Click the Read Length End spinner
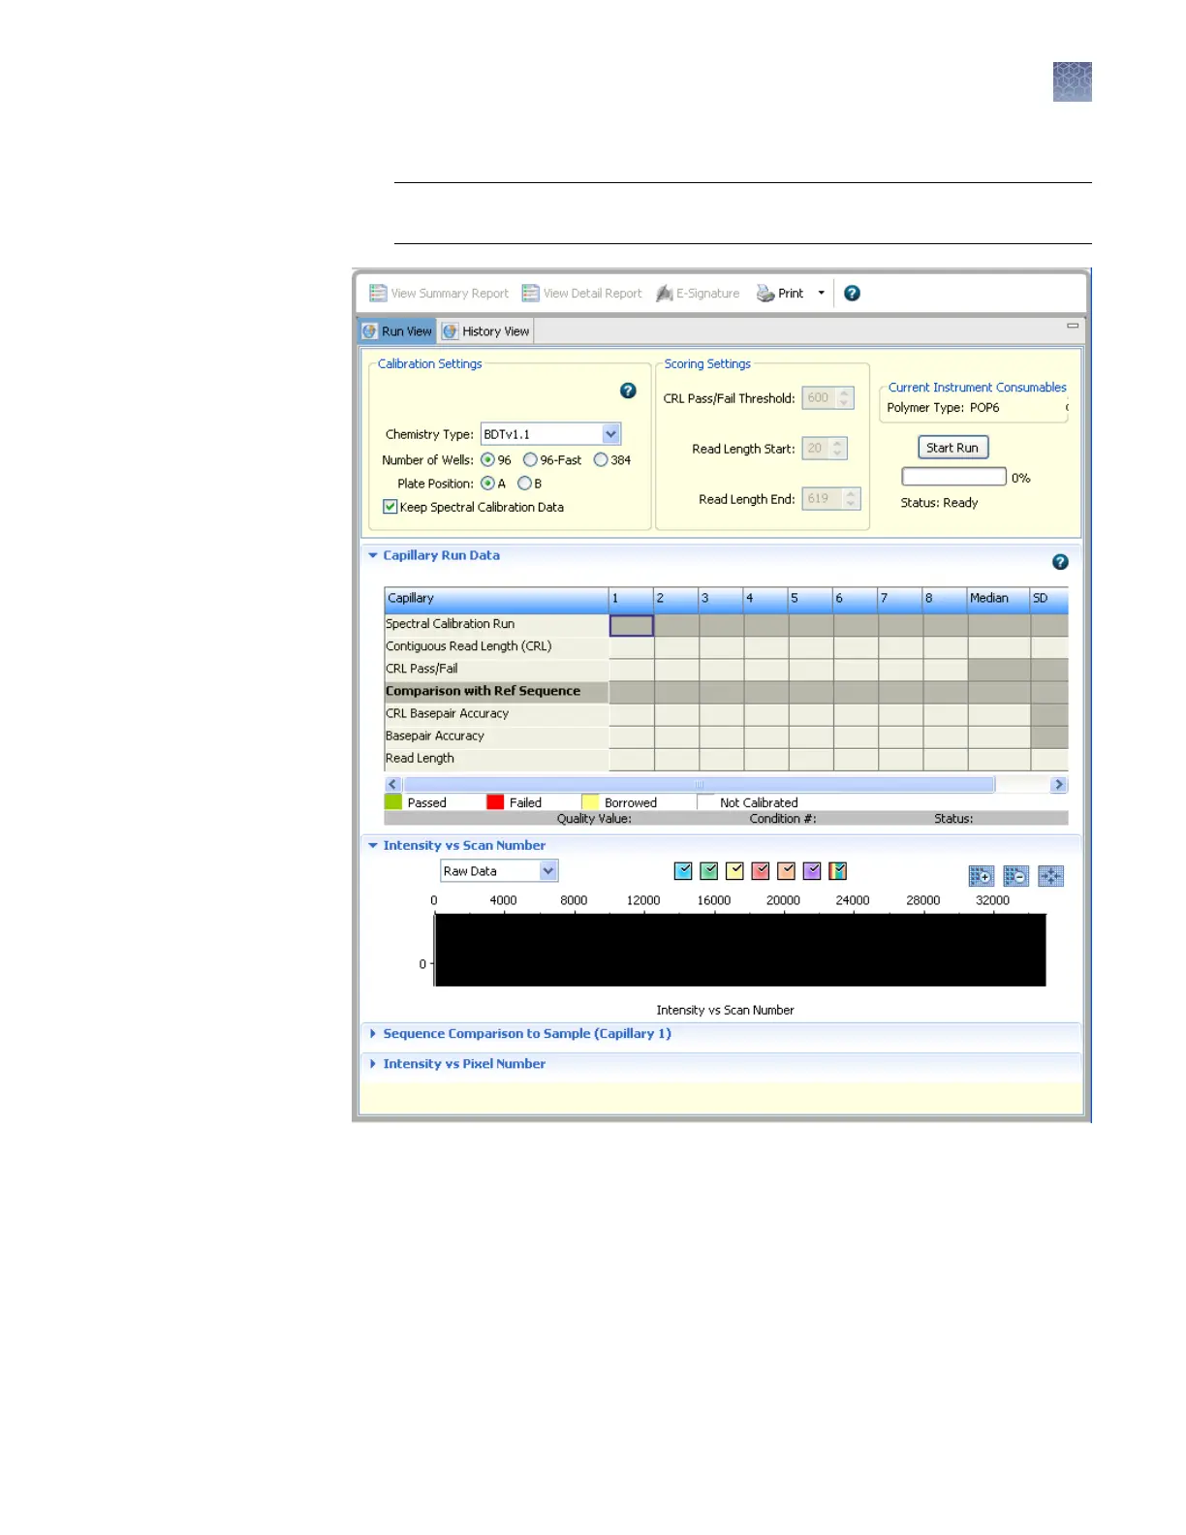The image size is (1186, 1535). coord(830,499)
